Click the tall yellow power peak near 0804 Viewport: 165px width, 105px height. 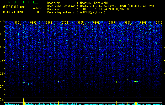[62, 101]
